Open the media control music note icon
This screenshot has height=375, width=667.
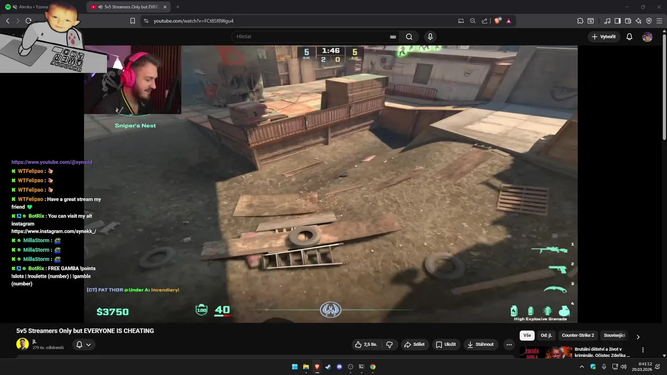tap(607, 21)
